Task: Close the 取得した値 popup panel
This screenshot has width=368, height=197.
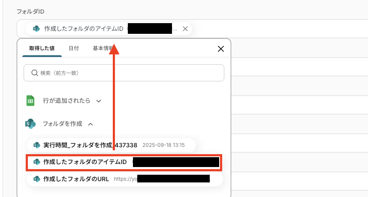Action: (221, 49)
